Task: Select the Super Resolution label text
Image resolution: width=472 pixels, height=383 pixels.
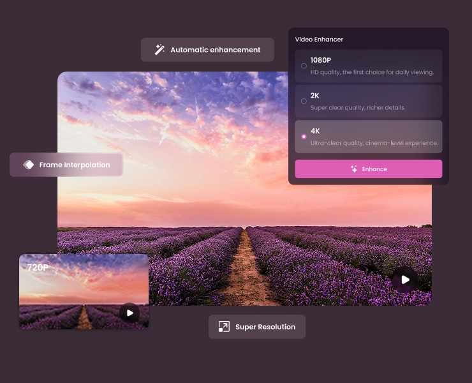Action: click(x=265, y=327)
